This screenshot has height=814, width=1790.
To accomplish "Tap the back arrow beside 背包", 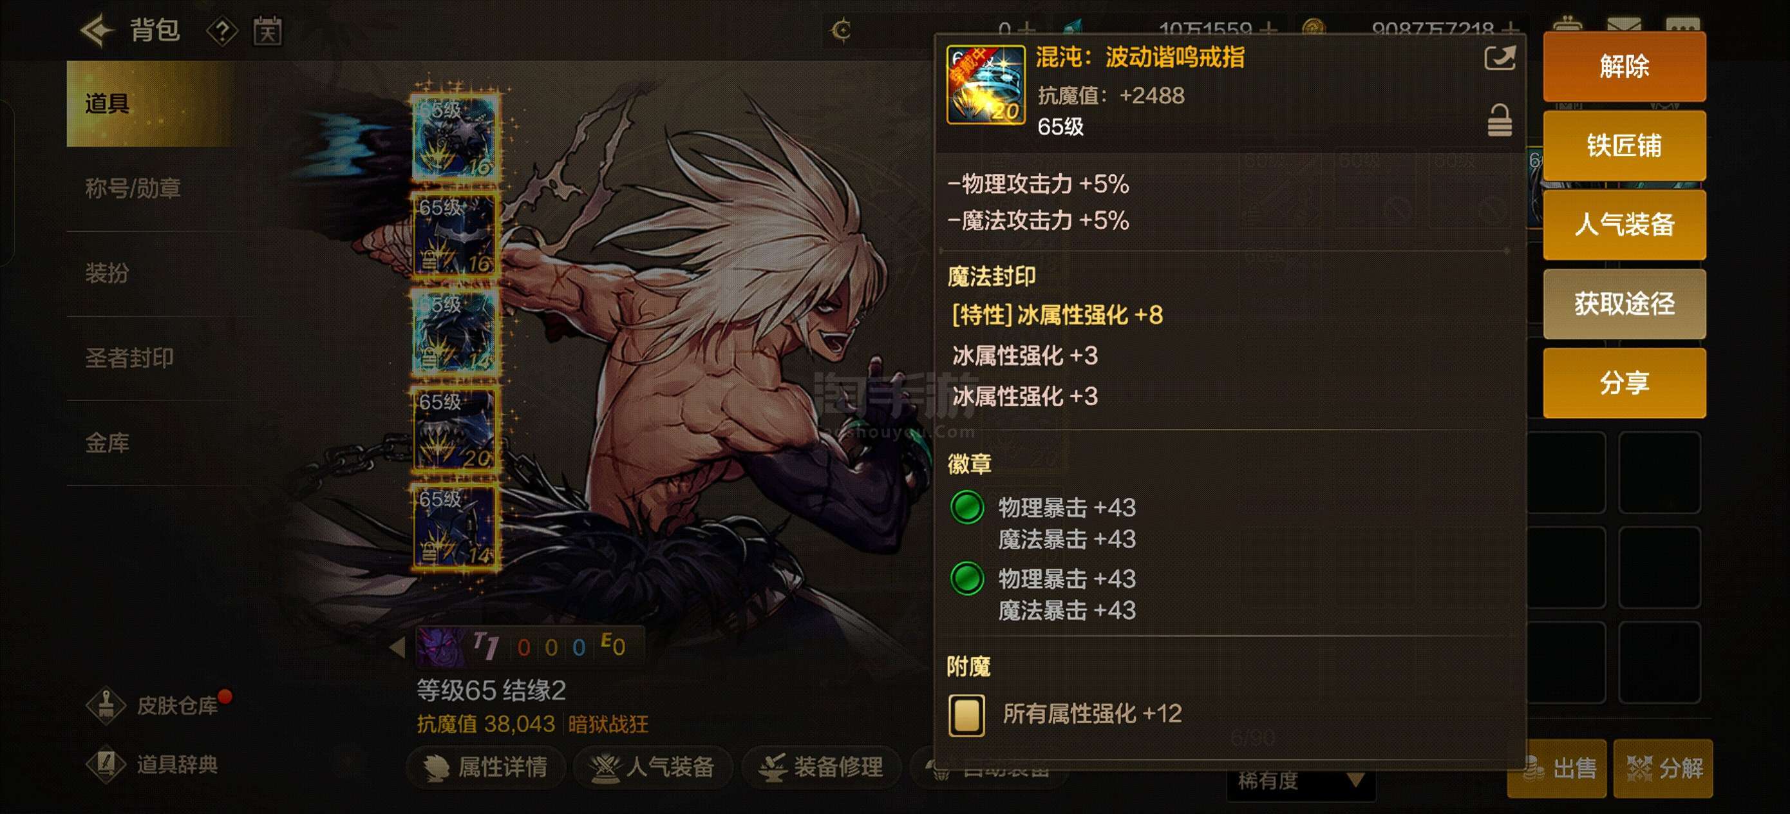I will [97, 30].
